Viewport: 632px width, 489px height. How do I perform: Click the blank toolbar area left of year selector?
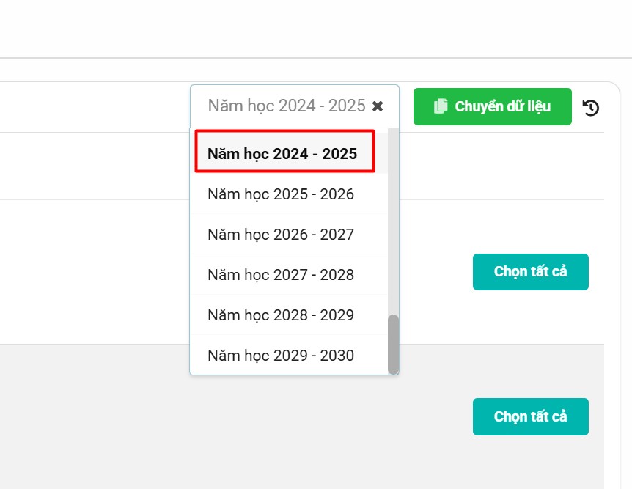(95, 107)
